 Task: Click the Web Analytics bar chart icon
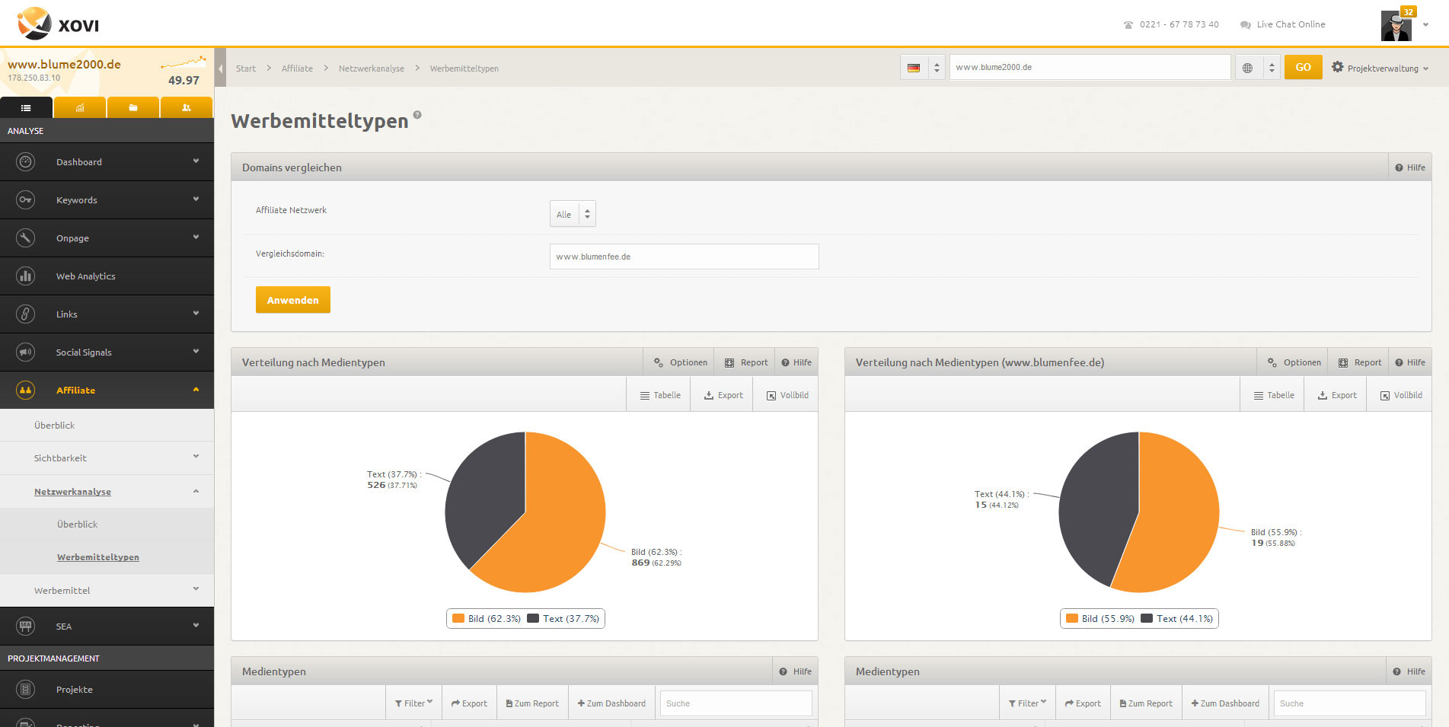coord(26,276)
